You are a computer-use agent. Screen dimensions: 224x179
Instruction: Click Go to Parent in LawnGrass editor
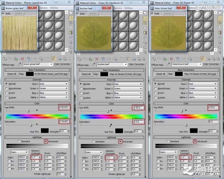(65, 59)
